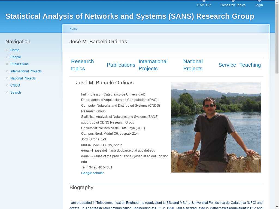Open Research Topics in the top menu
Screen dimensions: 279x209
(233, 5)
